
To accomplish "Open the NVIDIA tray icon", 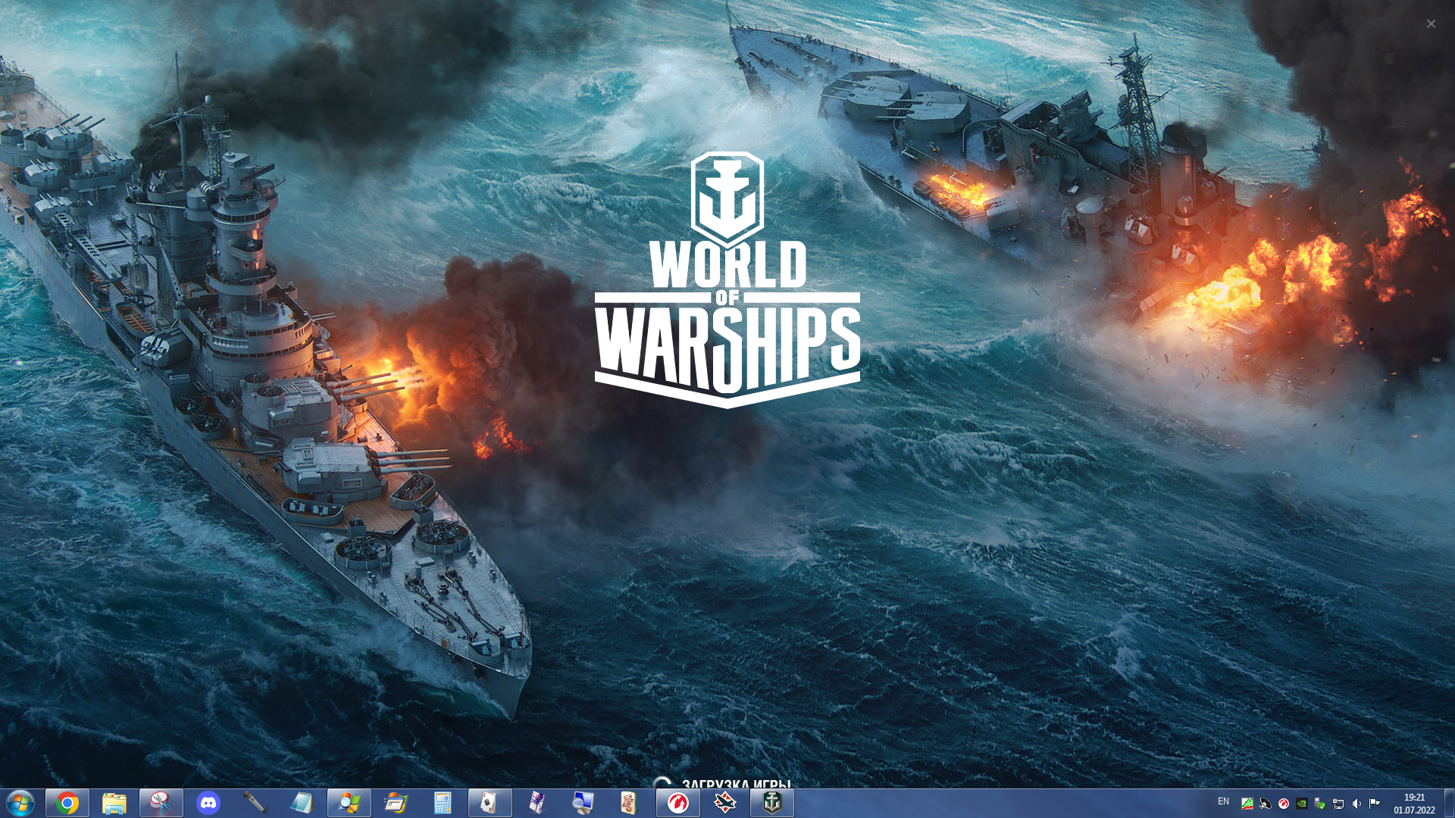I will (1302, 804).
